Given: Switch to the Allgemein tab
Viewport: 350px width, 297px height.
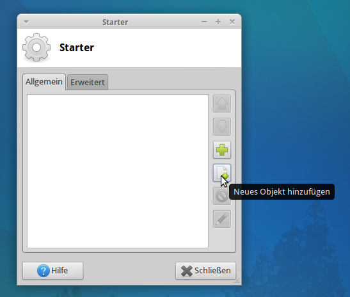Looking at the screenshot, I should [x=44, y=82].
